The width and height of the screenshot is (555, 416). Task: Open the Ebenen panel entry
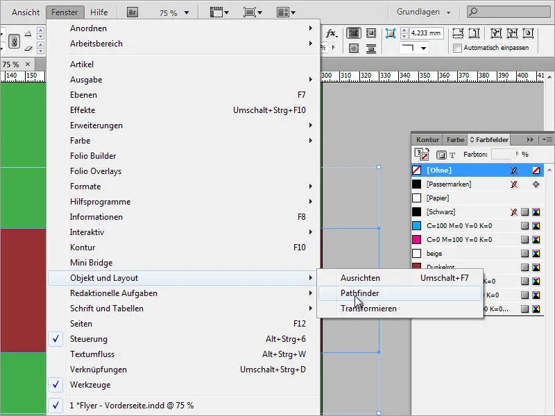183,95
